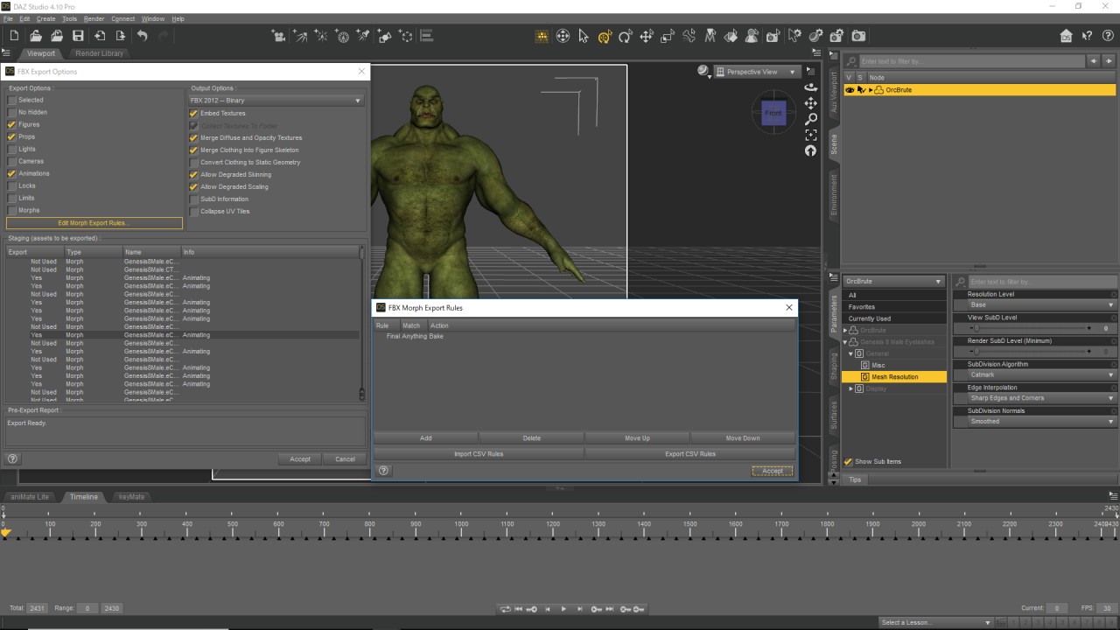This screenshot has width=1120, height=630.
Task: Click the Scene panel filter text field
Action: click(971, 61)
